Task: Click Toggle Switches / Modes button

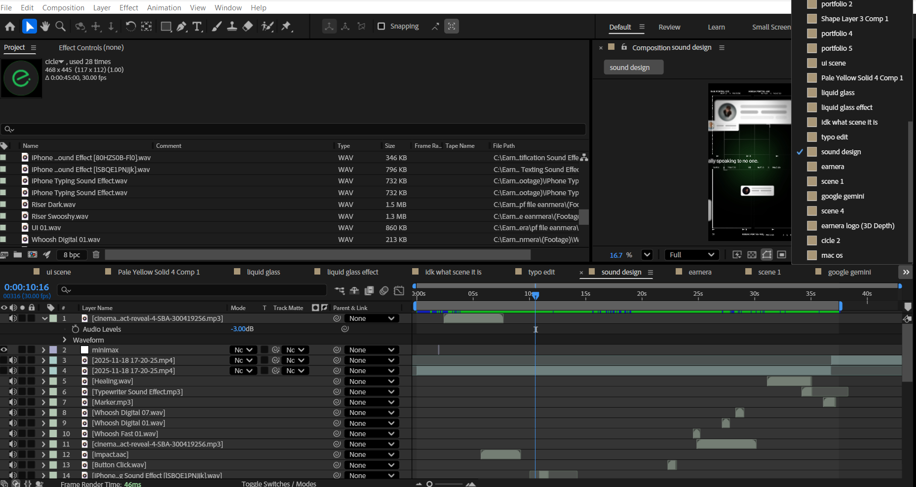Action: (279, 484)
